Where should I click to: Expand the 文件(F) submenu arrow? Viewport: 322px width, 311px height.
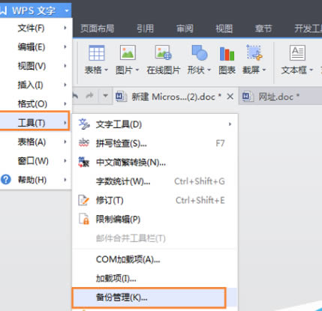pos(65,28)
